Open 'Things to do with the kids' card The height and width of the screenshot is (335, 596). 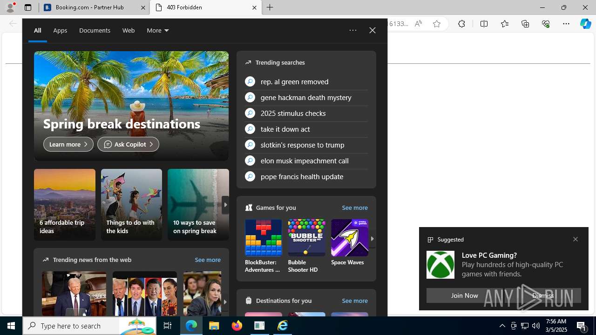131,205
